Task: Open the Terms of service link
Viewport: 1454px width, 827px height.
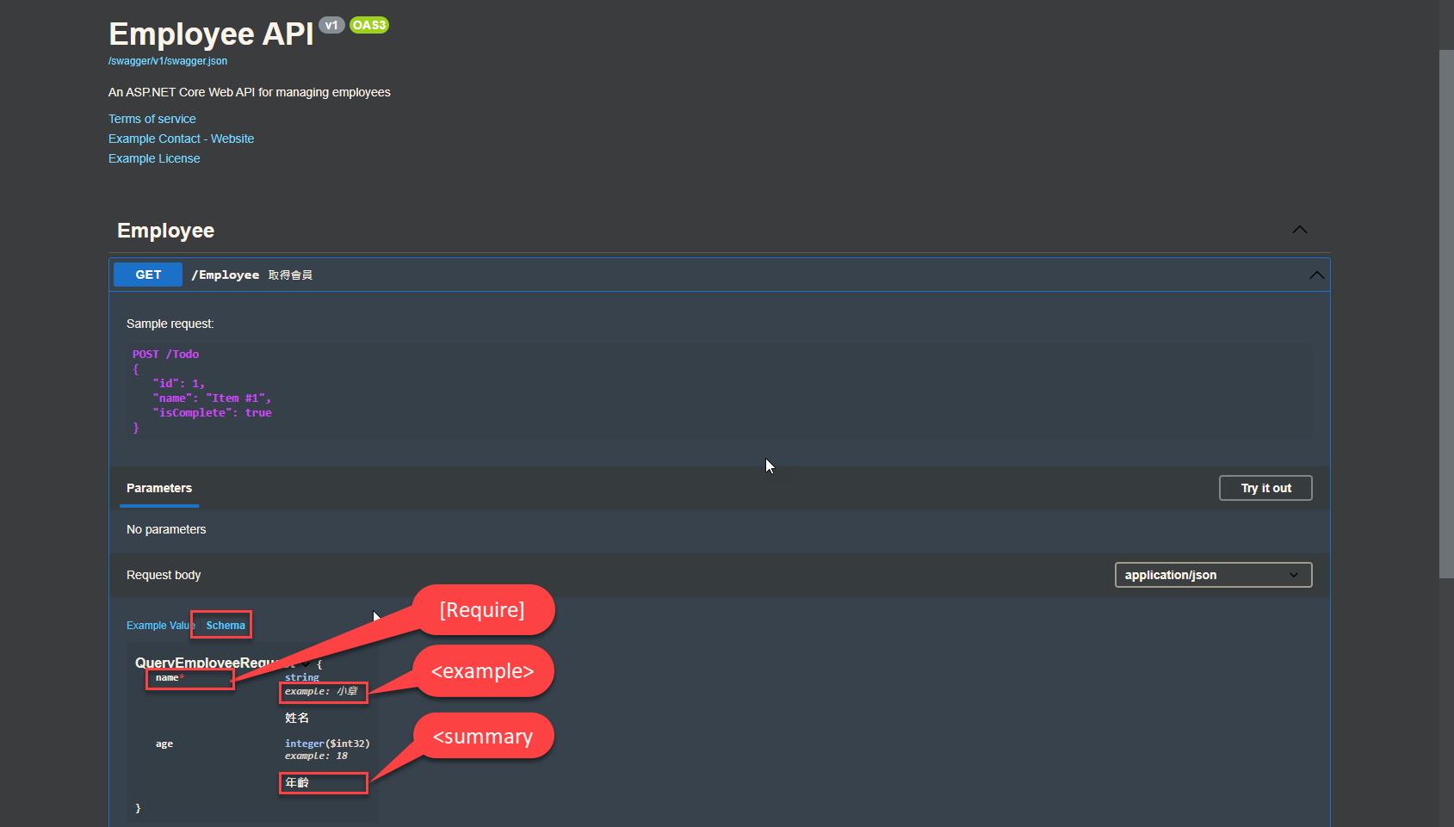Action: tap(152, 119)
